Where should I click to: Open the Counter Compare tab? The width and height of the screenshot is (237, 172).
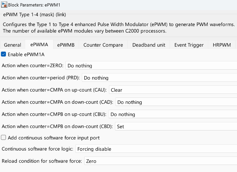(x=103, y=45)
